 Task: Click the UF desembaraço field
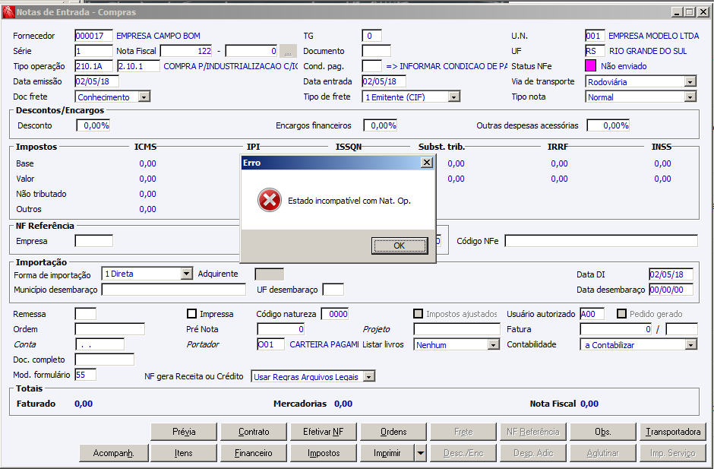pyautogui.click(x=333, y=290)
